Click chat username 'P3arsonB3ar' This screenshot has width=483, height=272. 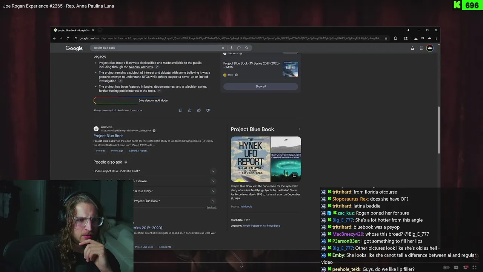pos(345,241)
